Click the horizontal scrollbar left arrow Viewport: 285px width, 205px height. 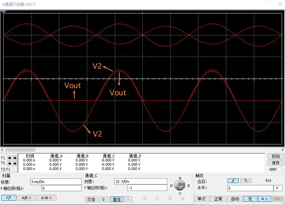coord(2,150)
